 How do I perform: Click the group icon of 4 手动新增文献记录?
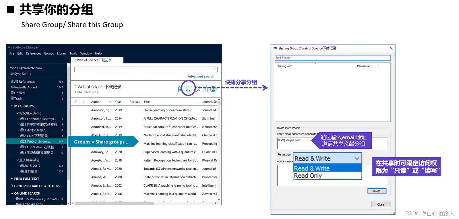22,153
